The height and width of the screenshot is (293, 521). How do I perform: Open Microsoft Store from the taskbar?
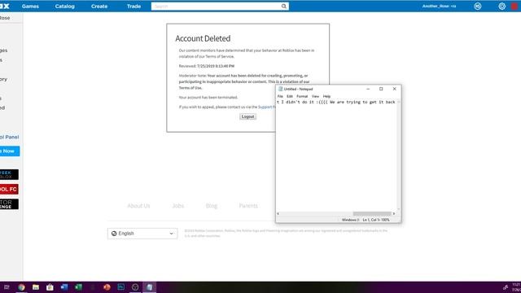(x=50, y=287)
